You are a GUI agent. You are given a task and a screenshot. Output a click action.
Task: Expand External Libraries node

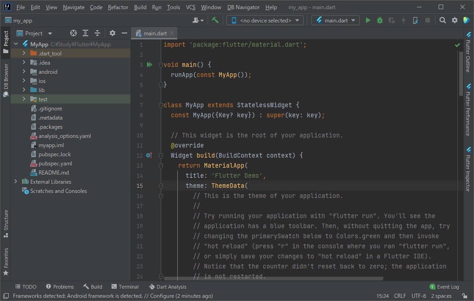pos(16,182)
